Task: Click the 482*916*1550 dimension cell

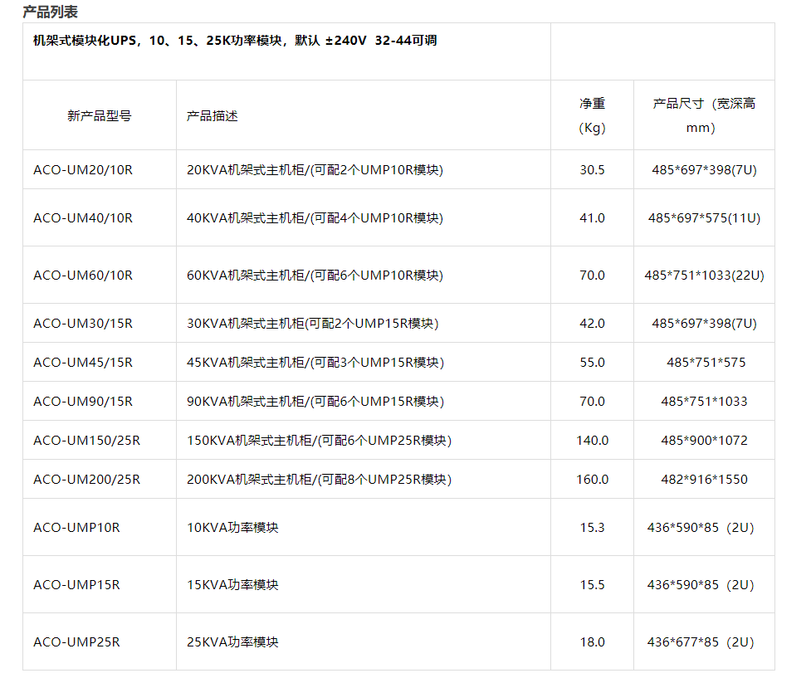Action: pyautogui.click(x=704, y=480)
